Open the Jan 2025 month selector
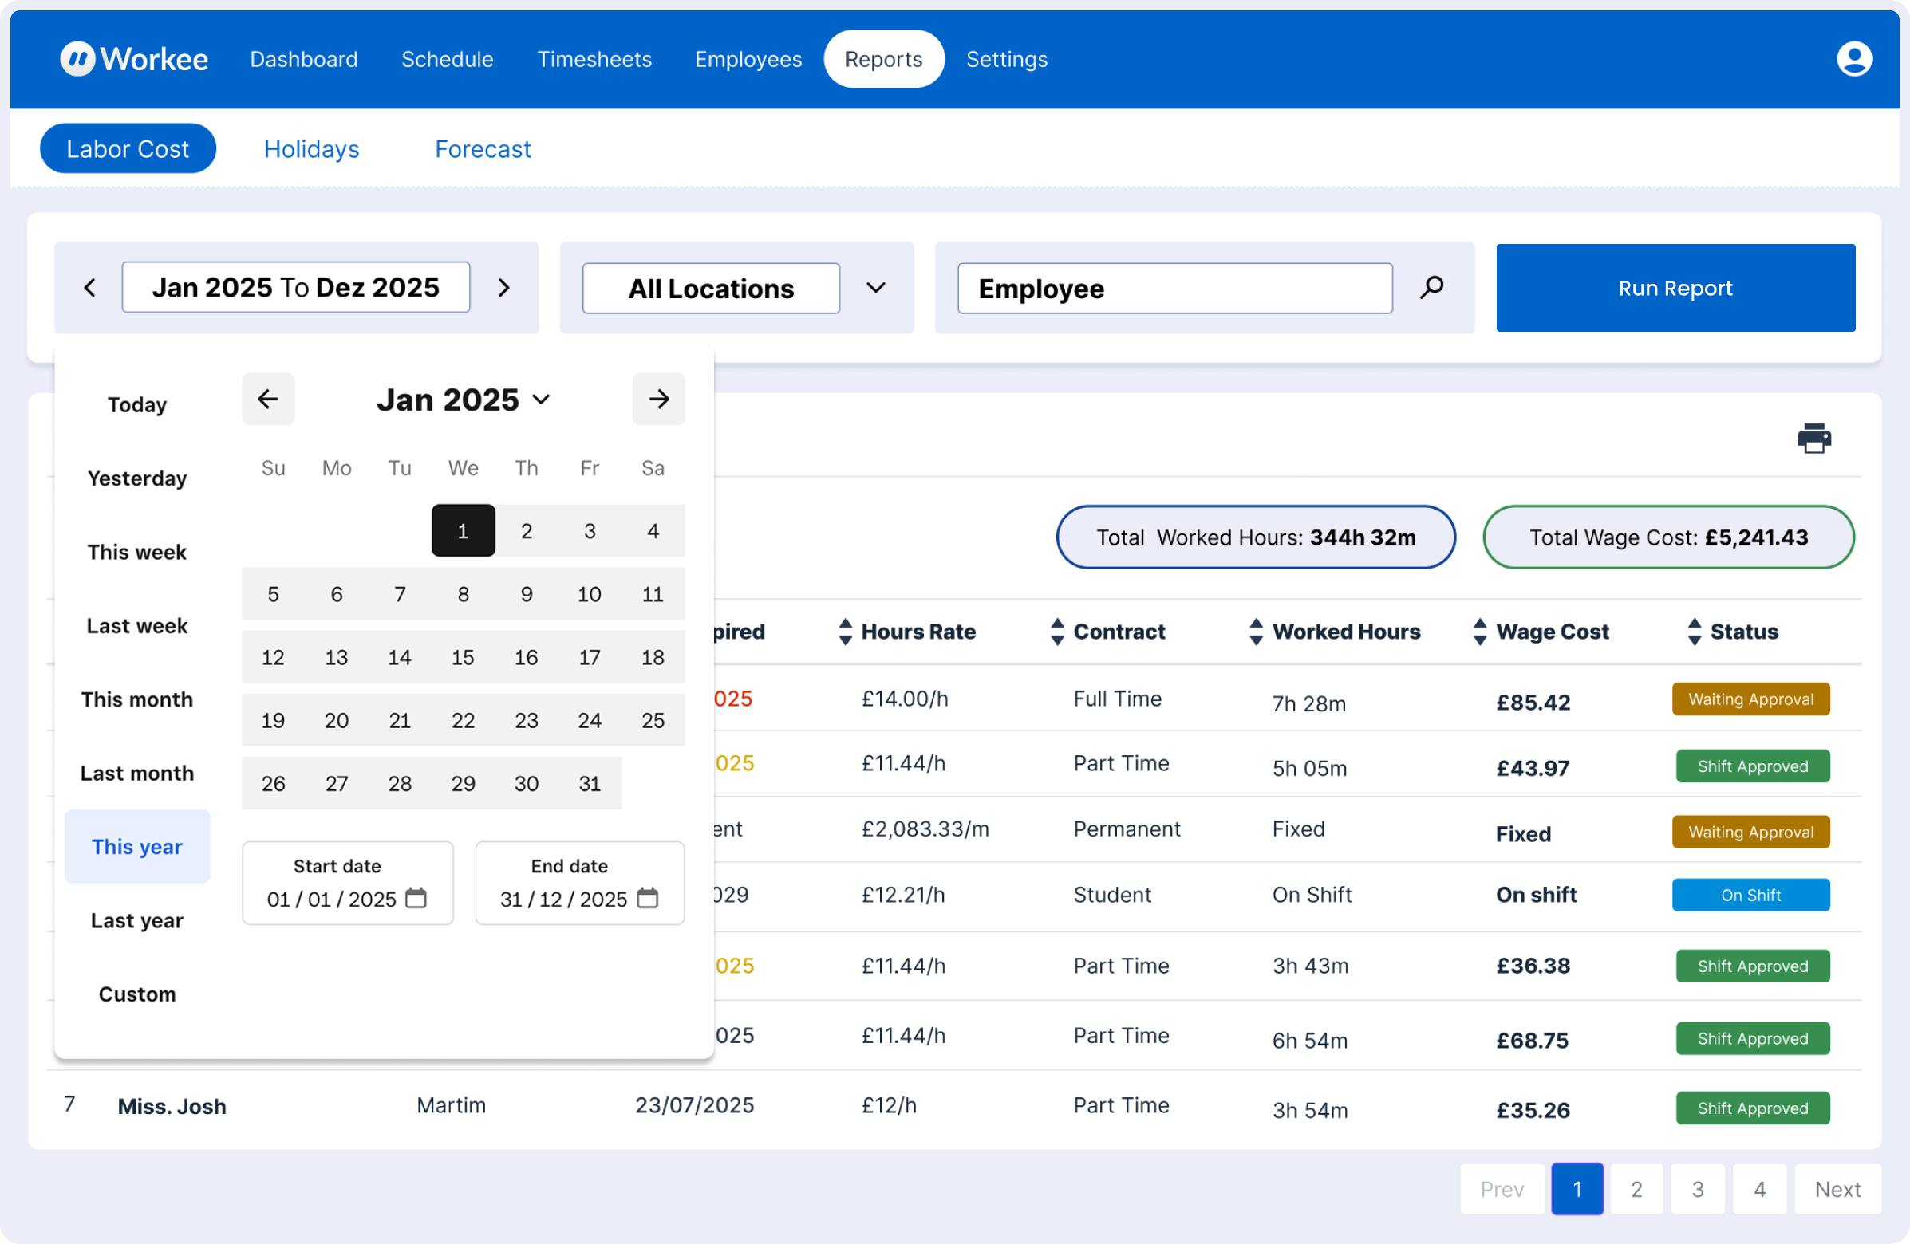Image resolution: width=1910 pixels, height=1244 pixels. pos(463,400)
